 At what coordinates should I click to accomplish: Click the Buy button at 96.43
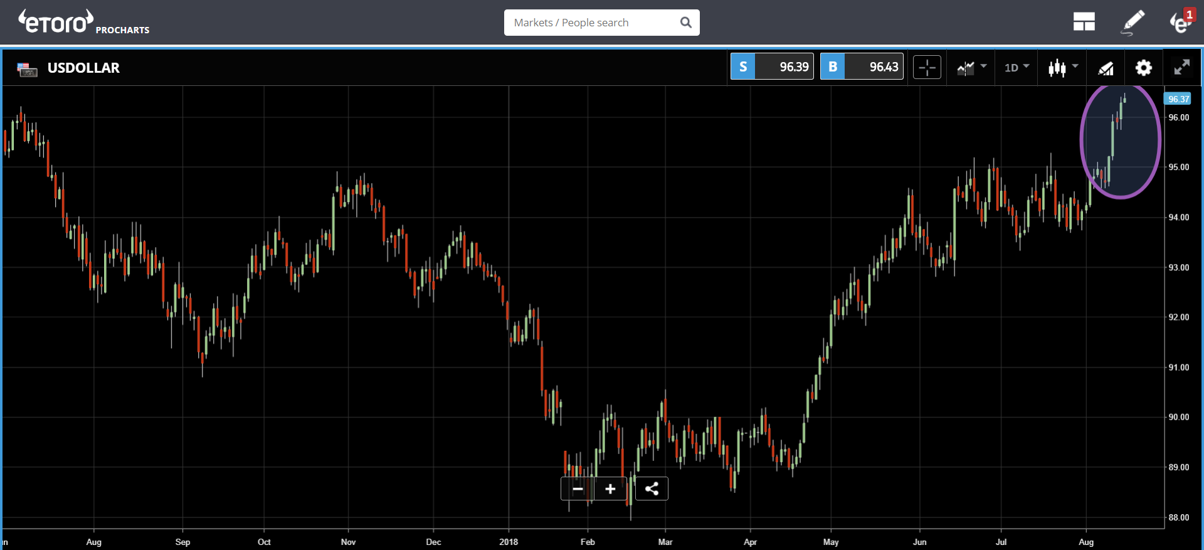pos(862,66)
